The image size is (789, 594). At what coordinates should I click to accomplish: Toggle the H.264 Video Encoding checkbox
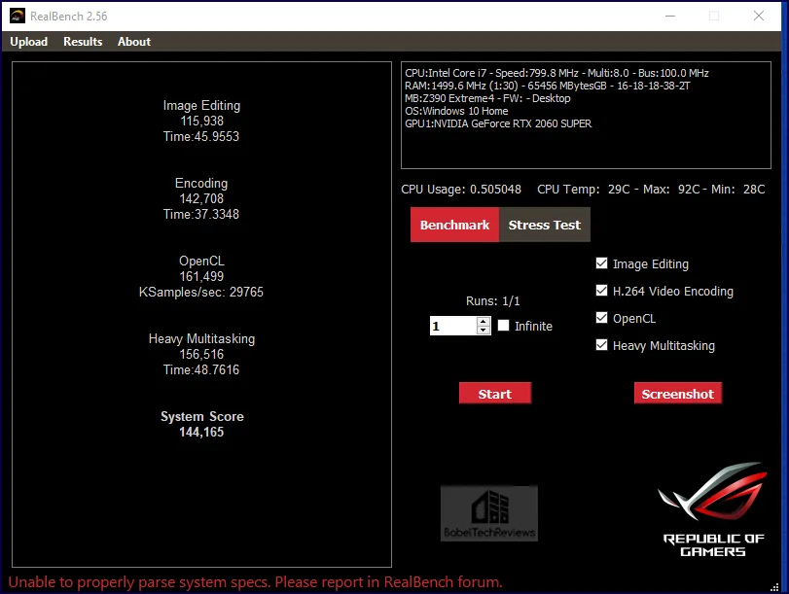tap(601, 291)
